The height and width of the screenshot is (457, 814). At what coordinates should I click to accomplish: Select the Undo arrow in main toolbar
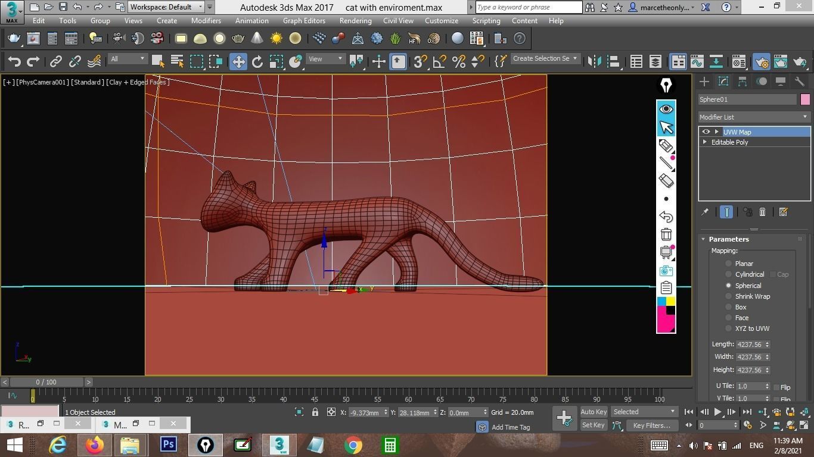[14, 61]
